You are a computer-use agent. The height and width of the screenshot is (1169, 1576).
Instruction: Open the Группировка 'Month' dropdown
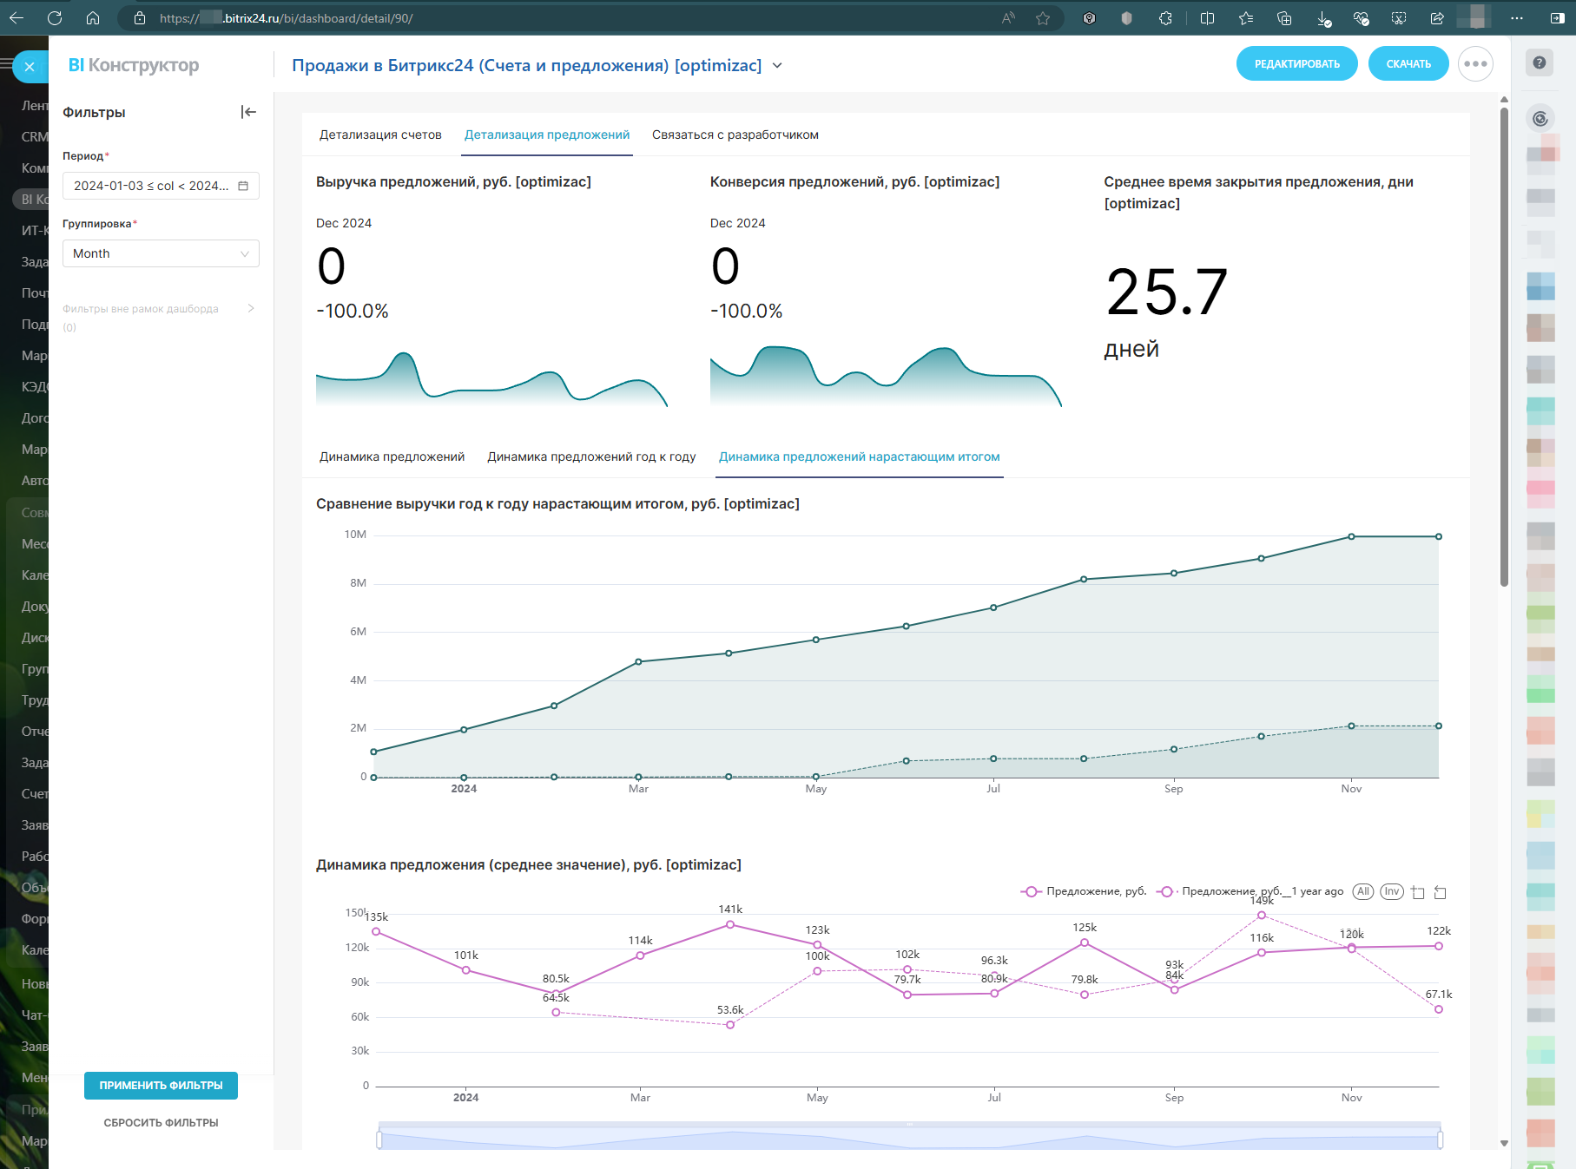161,253
